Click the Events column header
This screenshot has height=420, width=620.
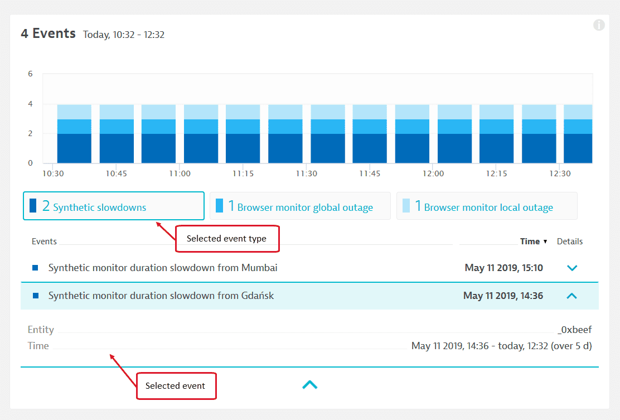44,242
